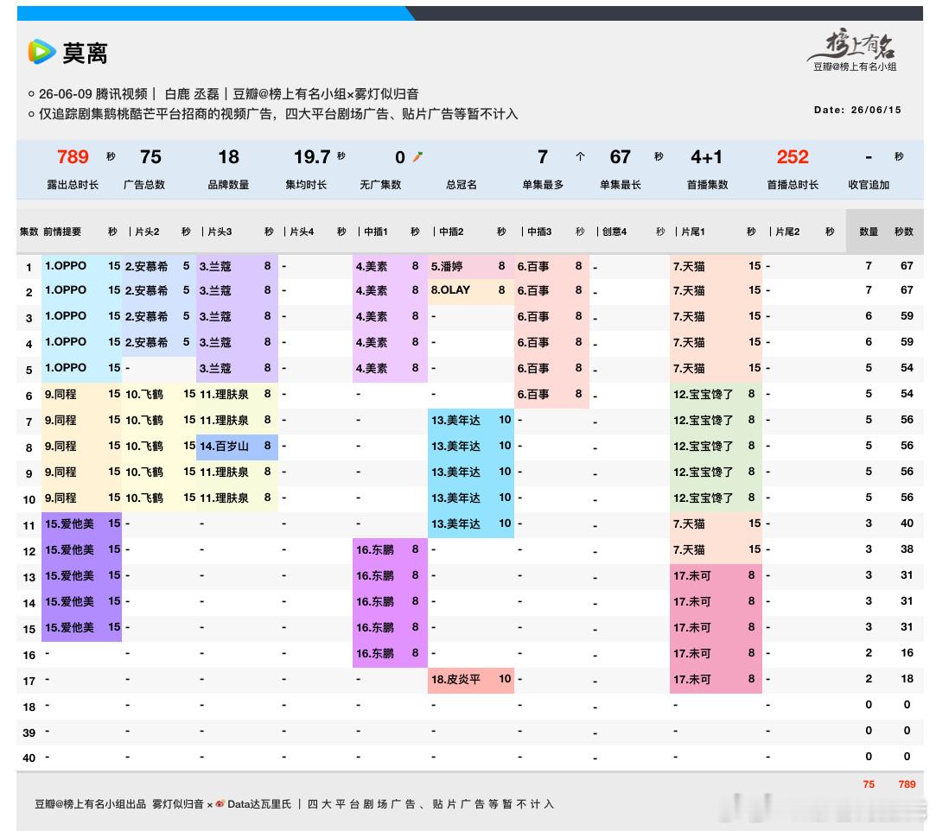Click the Weibo icon before Data达瓦里氏 in footer
Image resolution: width=936 pixels, height=831 pixels.
coord(220,803)
